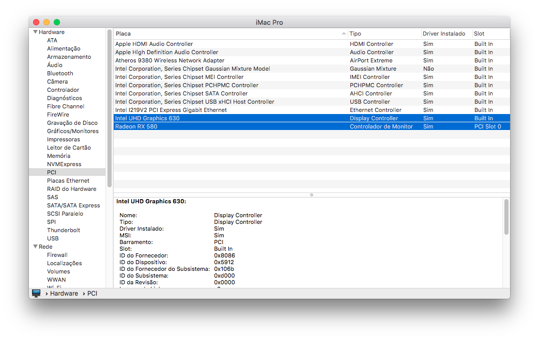Open the USB sidebar entry
The height and width of the screenshot is (340, 539).
53,238
